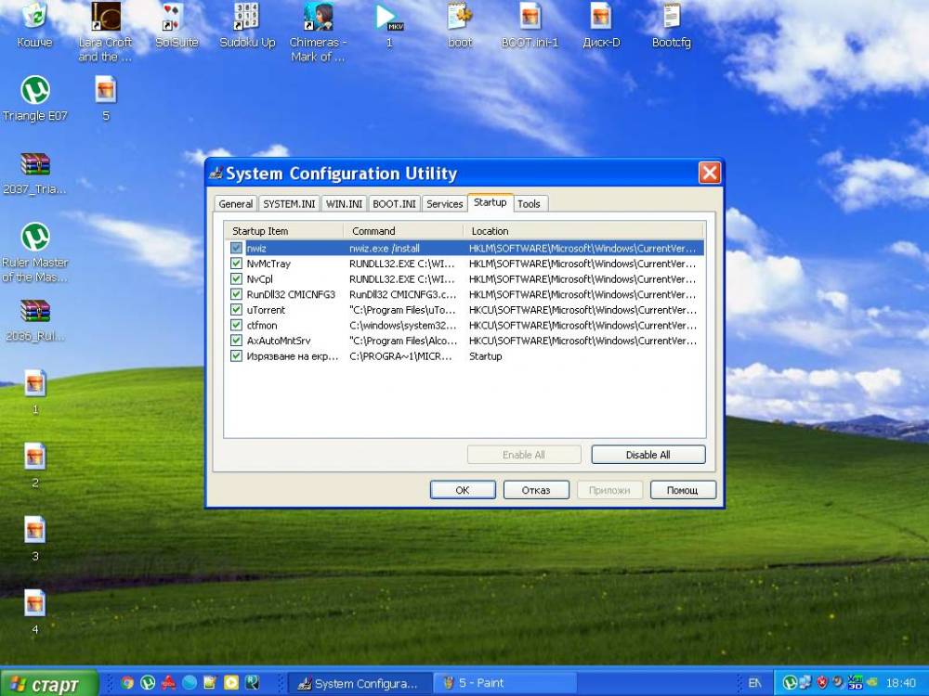
Task: Uncheck the NvCpl startup item
Action: pyautogui.click(x=236, y=278)
